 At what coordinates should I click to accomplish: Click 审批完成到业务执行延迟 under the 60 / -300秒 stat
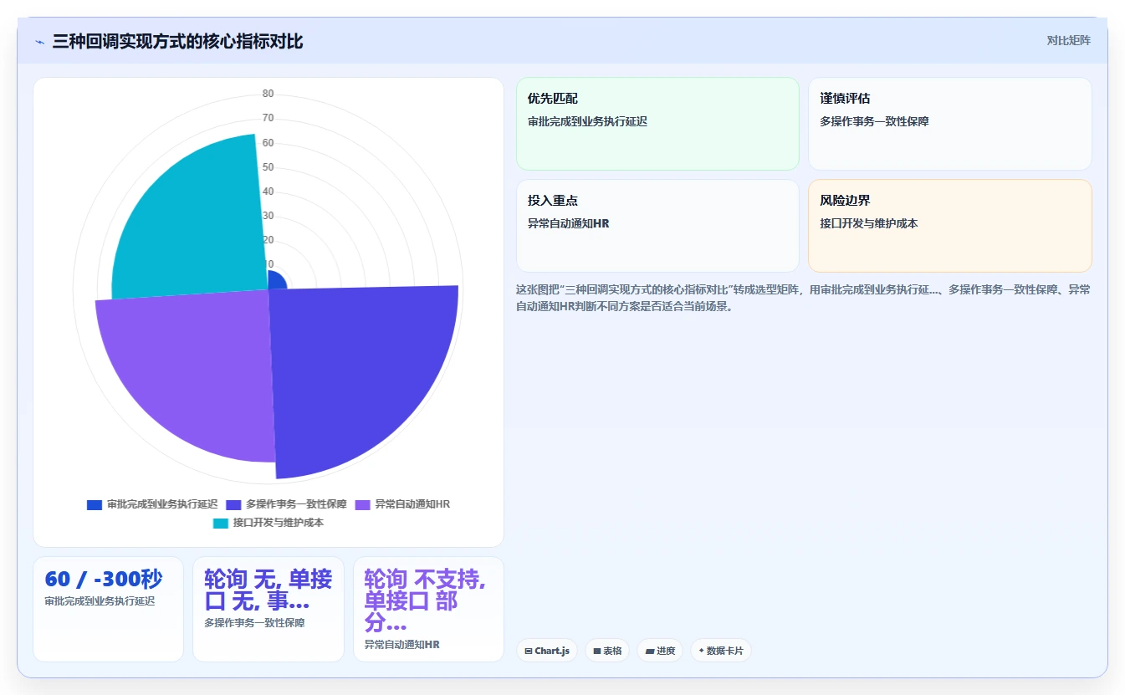(100, 600)
